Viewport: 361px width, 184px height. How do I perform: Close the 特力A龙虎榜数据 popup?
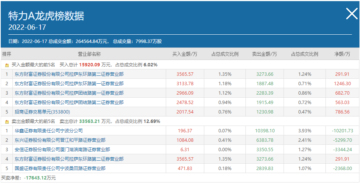coord(352,14)
